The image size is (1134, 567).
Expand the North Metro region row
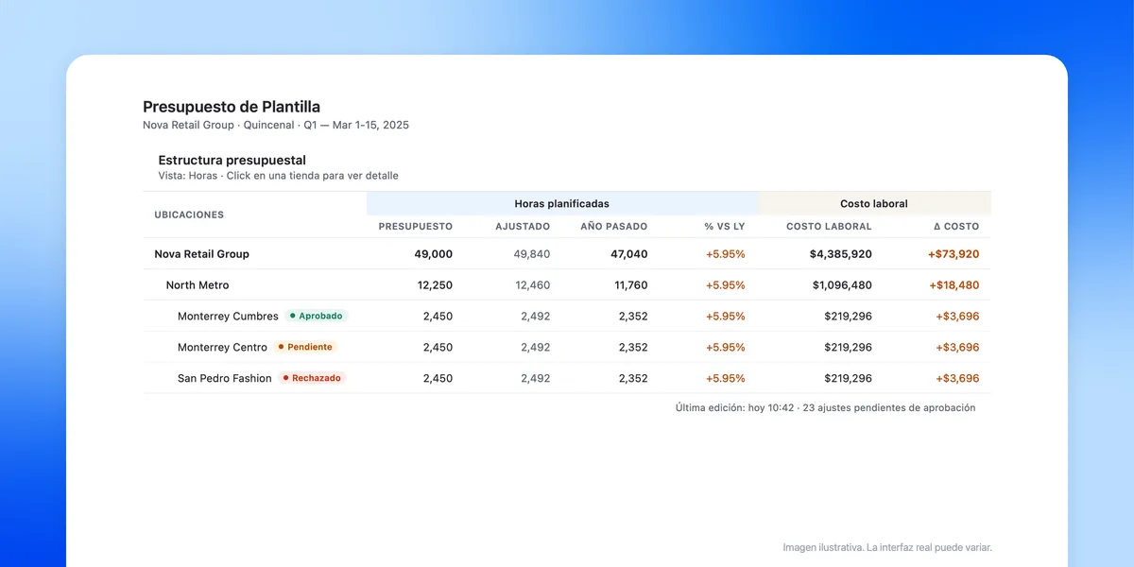click(x=567, y=284)
